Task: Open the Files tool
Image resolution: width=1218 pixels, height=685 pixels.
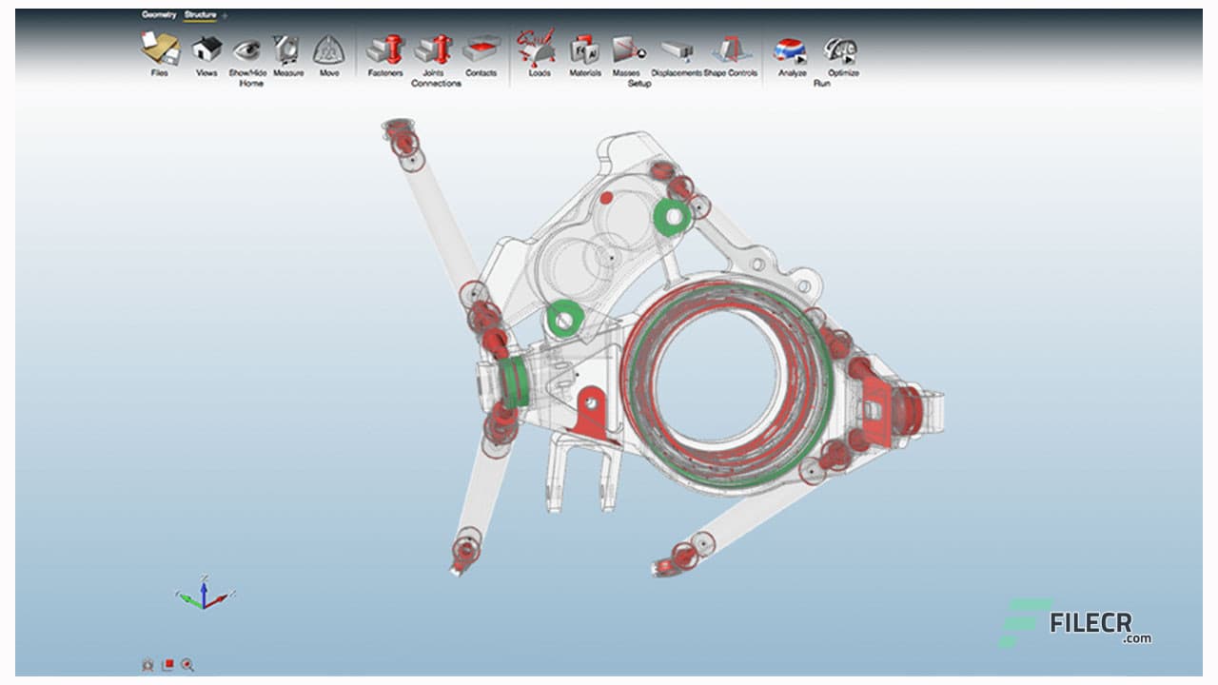Action: [x=157, y=52]
